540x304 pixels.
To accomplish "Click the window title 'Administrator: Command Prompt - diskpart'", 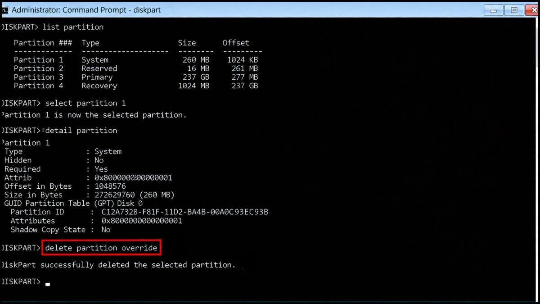I will [x=86, y=10].
